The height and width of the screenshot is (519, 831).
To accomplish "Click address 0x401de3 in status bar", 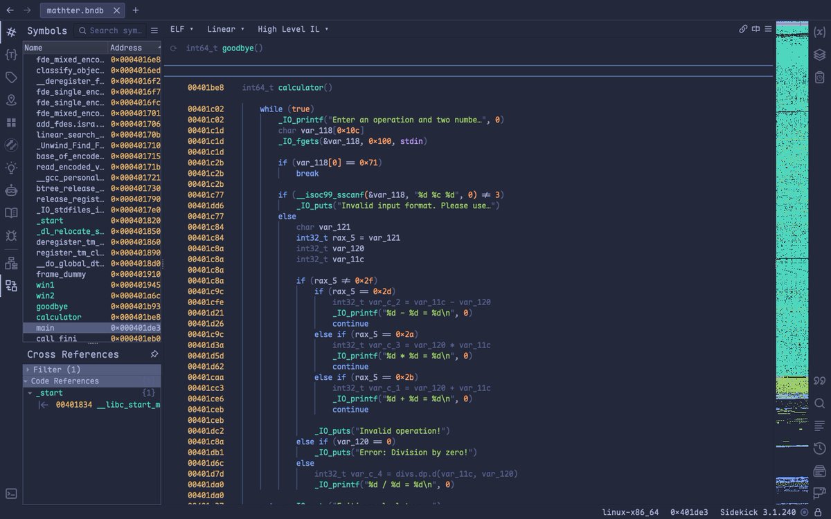I will (689, 512).
